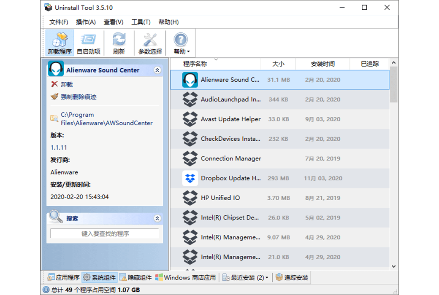
Task: Select CheckDevices Insta... row name
Action: pyautogui.click(x=230, y=139)
